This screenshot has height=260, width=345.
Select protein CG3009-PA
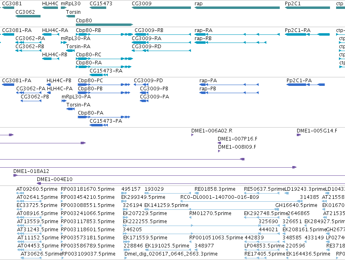click(154, 97)
